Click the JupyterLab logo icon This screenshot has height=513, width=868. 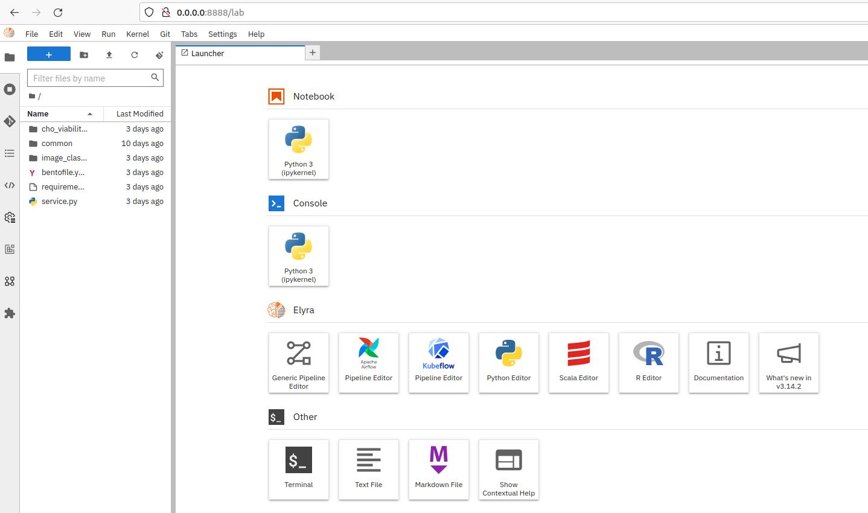pos(9,33)
